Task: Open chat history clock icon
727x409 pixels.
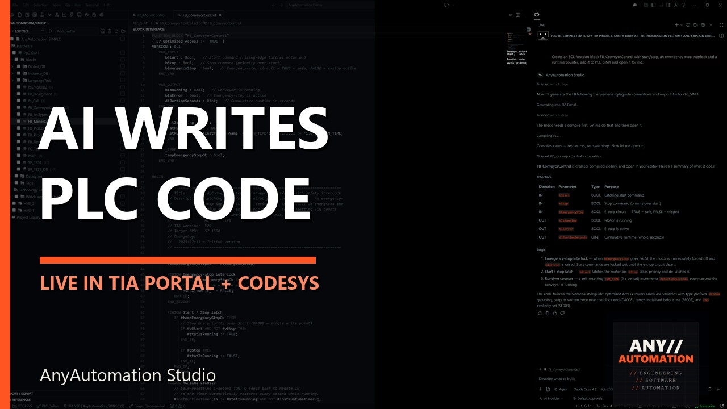Action: click(x=688, y=25)
